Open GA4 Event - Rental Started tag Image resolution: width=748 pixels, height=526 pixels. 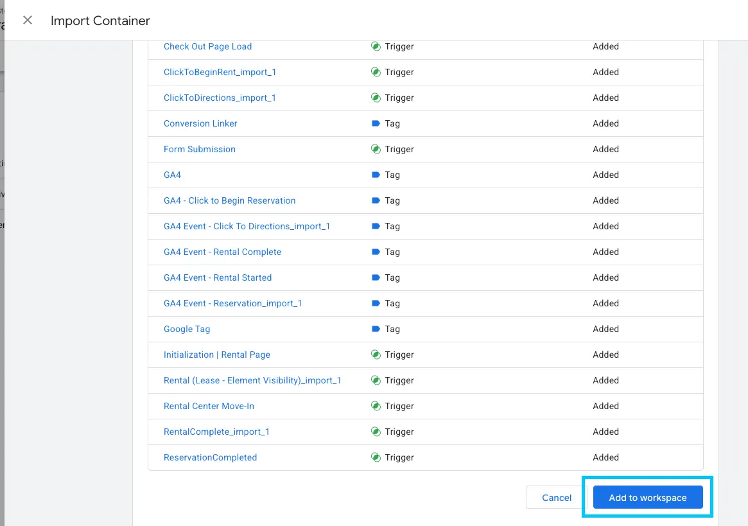(x=218, y=278)
